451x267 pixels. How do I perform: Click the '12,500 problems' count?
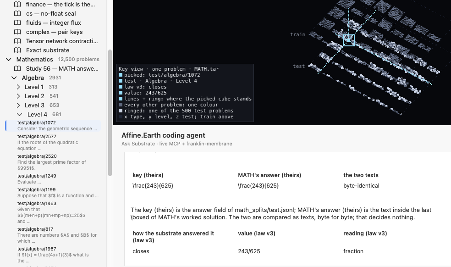tap(79, 59)
